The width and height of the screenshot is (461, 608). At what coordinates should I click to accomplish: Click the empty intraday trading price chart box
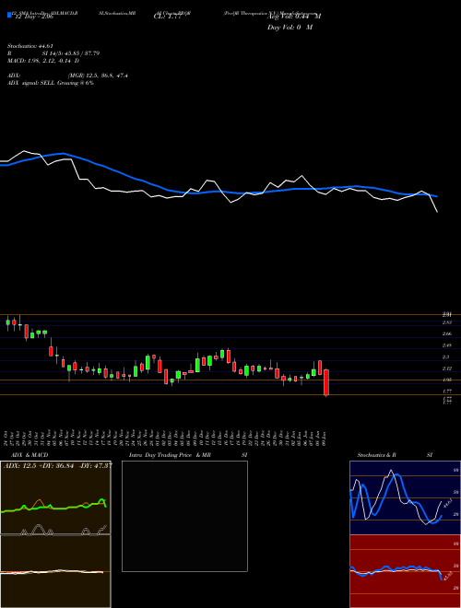pyautogui.click(x=184, y=516)
